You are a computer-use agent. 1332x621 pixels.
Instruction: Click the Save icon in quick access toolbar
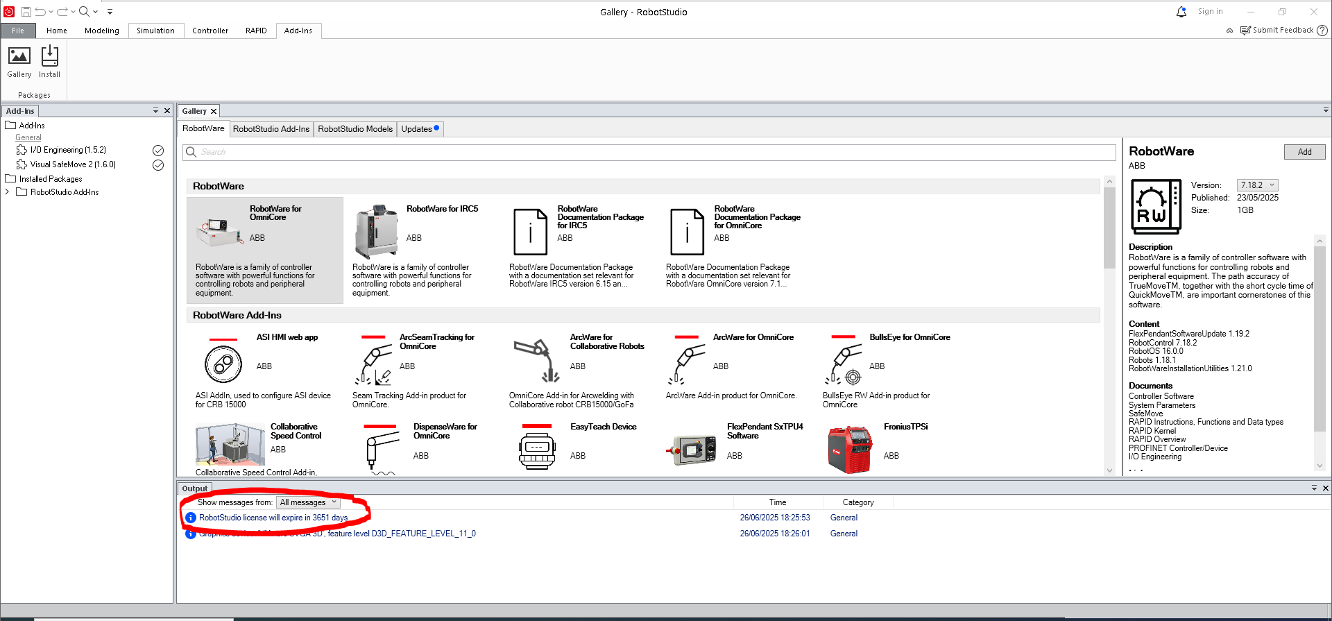click(26, 12)
